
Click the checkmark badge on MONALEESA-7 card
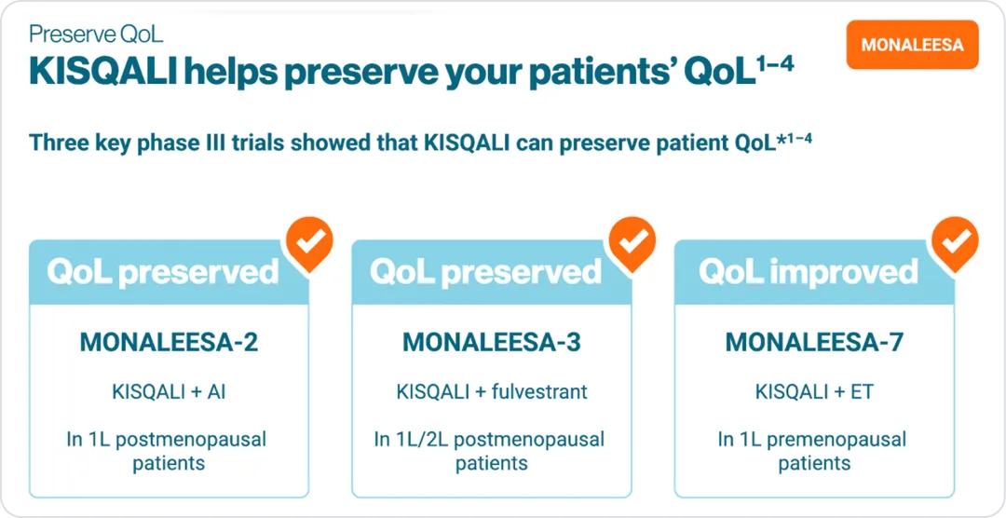(955, 243)
